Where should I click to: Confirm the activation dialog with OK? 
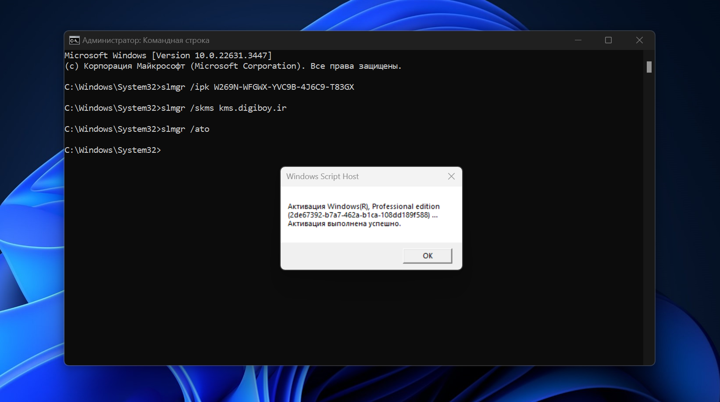pyautogui.click(x=428, y=256)
